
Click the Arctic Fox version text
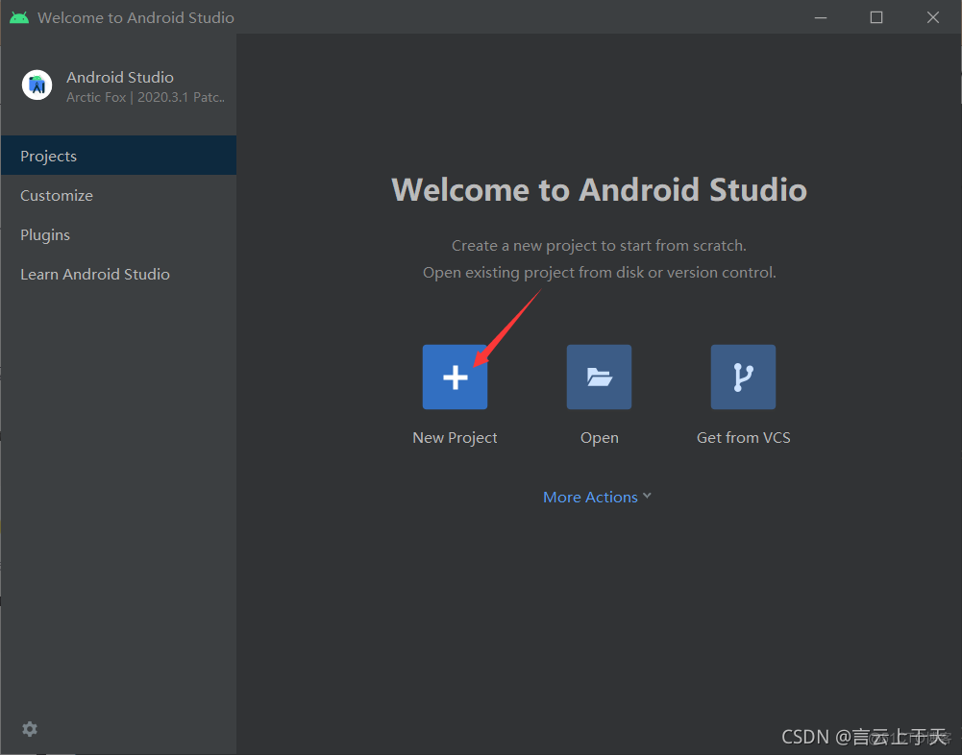click(145, 97)
